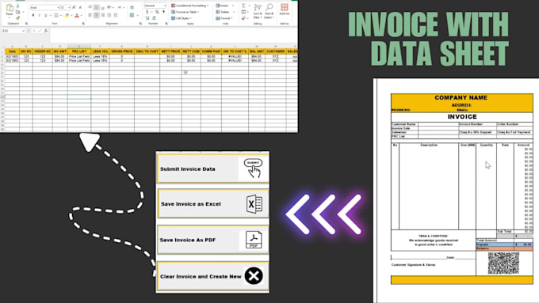This screenshot has height=303, width=539.
Task: Open the Format as Table dropdown
Action: click(185, 12)
